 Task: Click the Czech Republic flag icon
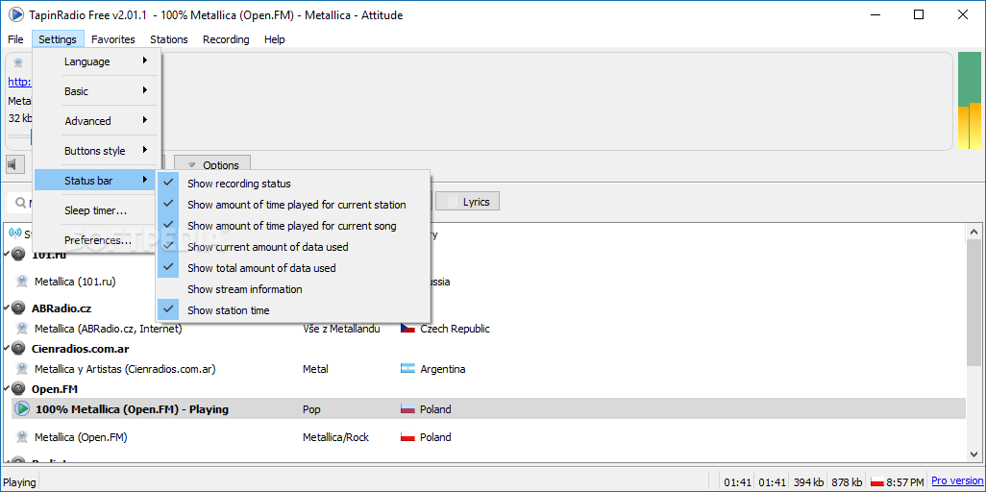coord(407,329)
